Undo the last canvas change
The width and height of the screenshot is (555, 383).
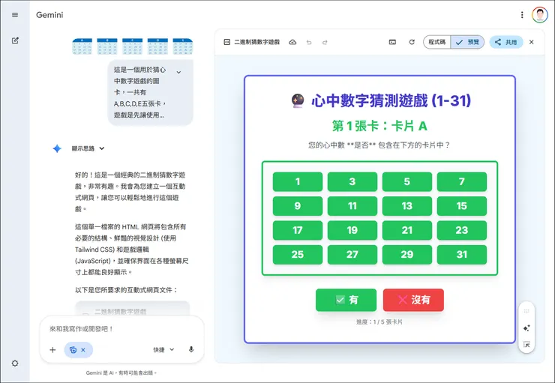309,42
